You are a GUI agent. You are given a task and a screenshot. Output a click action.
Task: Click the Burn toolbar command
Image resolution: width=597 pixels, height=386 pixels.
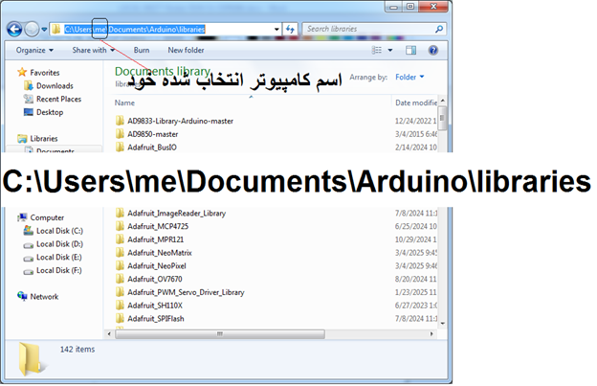pyautogui.click(x=141, y=50)
